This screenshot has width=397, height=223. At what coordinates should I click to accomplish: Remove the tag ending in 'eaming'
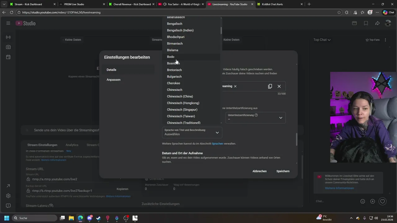click(235, 86)
